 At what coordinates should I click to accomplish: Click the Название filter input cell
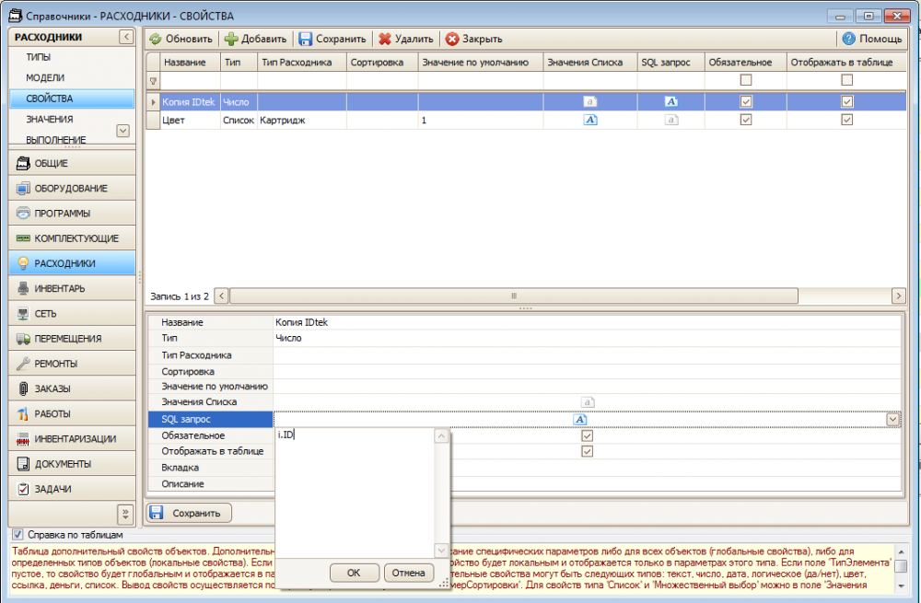191,80
